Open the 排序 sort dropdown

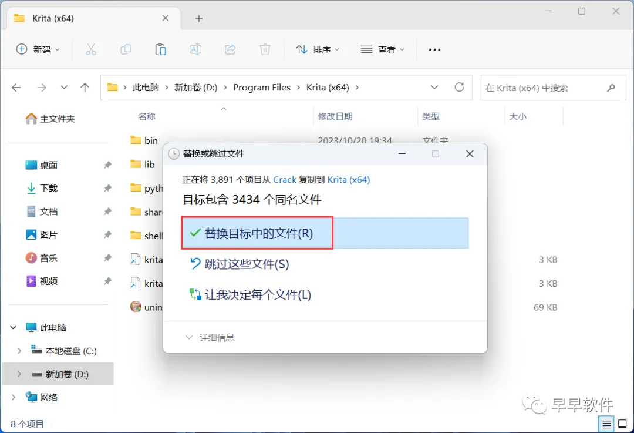pos(318,49)
